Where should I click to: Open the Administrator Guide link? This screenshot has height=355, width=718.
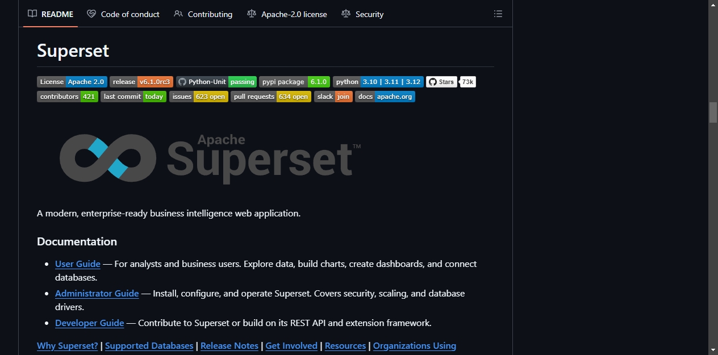97,294
